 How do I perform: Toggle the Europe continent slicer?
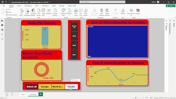pos(45,87)
